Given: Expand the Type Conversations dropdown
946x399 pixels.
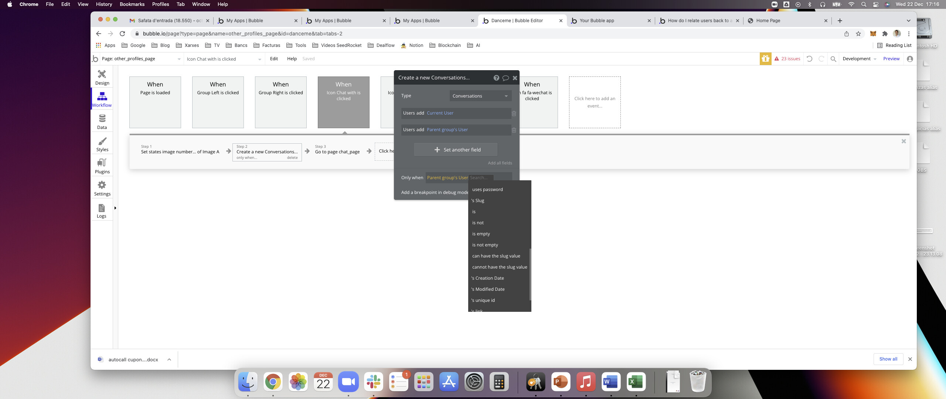Looking at the screenshot, I should point(480,96).
